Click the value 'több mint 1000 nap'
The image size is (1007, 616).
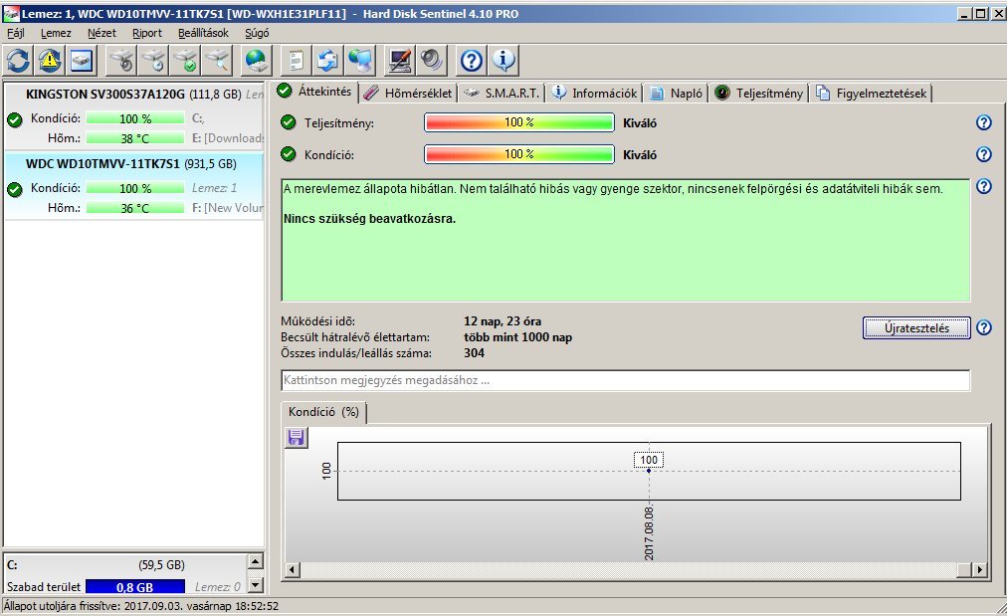tap(517, 337)
